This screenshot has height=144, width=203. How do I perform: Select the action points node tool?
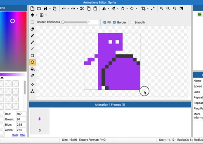tap(32, 91)
